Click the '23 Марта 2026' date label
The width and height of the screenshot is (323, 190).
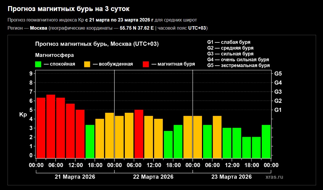(231, 177)
